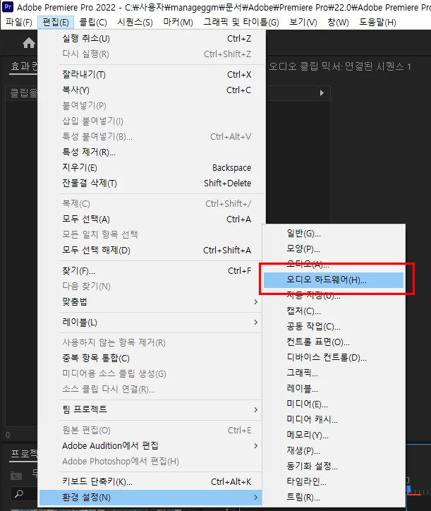Open 공동 작업(C)... preferences
Screen dimensions: 431x511
[334, 327]
